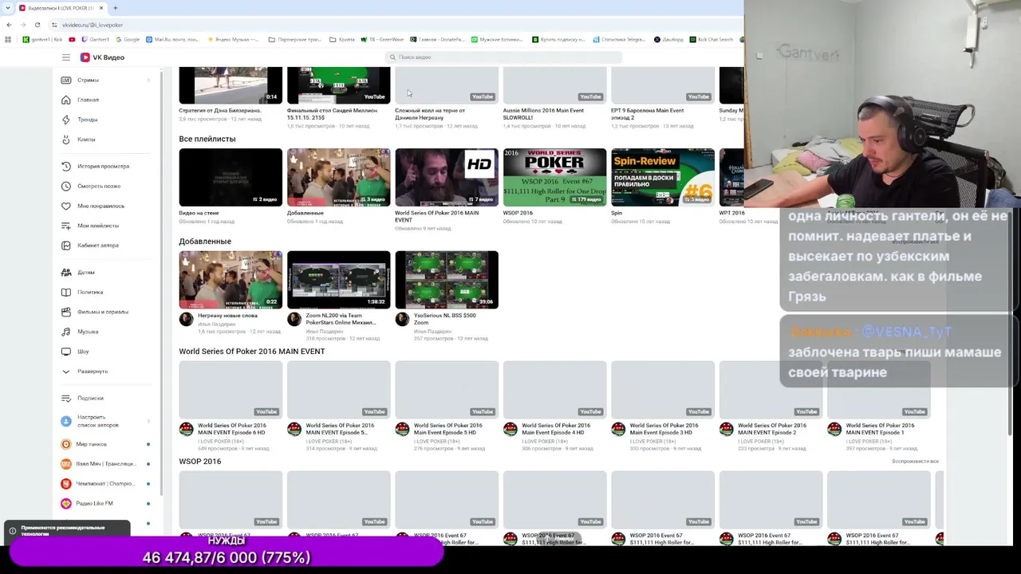
Task: Select Кабинет автора in sidebar
Action: point(98,246)
